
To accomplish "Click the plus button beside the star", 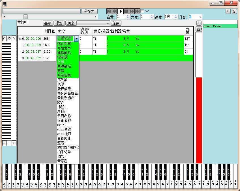I will click(x=228, y=11).
